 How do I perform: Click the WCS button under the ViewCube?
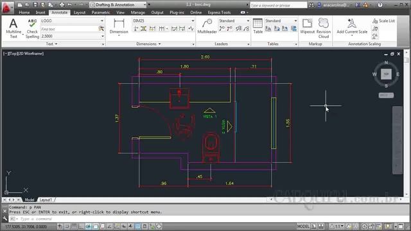click(x=386, y=96)
